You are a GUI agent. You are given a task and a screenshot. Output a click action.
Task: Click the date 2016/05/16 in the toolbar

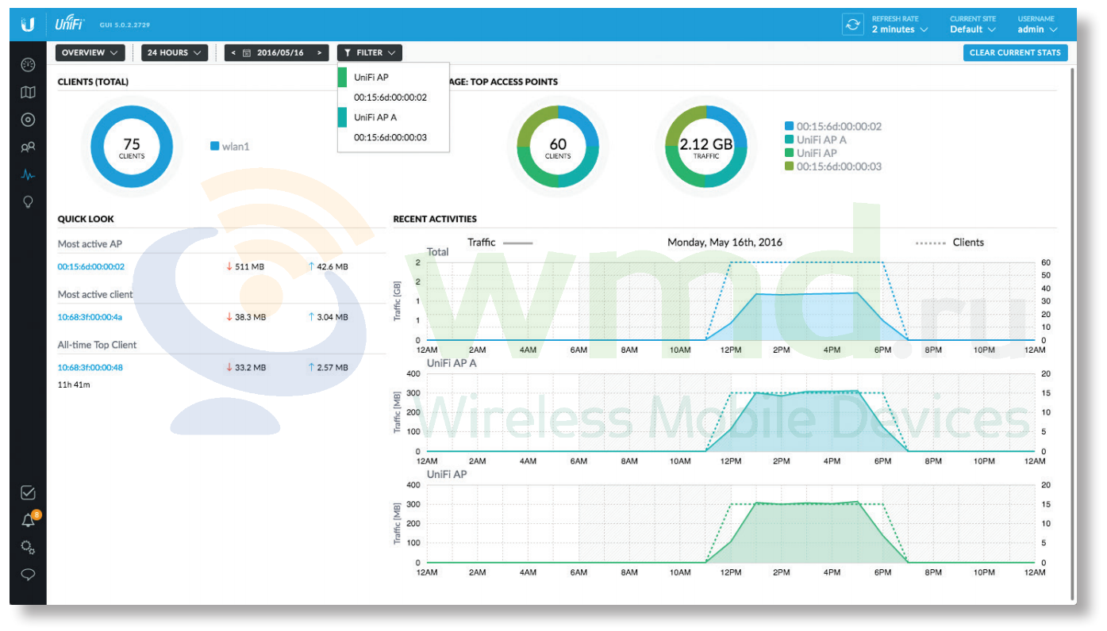[x=280, y=52]
